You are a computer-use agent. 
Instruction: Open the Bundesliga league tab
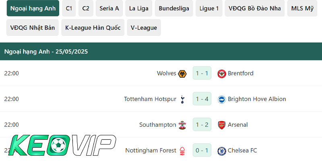[x=174, y=8]
